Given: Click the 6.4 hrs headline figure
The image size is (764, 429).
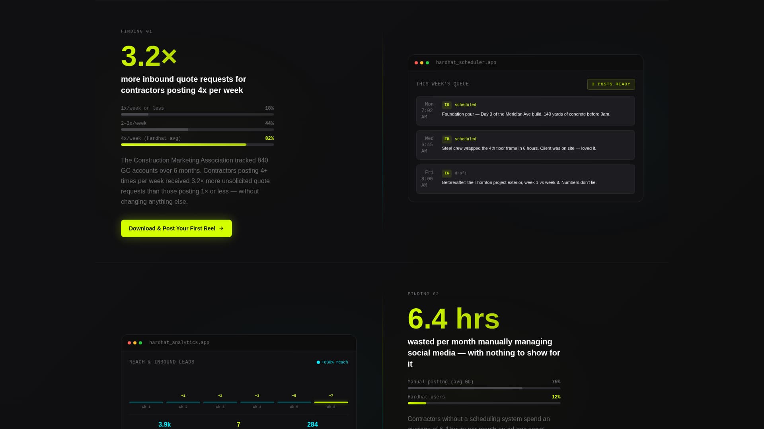Looking at the screenshot, I should (454, 319).
